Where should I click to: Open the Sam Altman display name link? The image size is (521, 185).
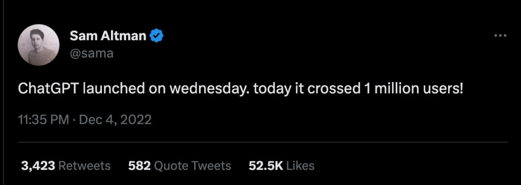[x=108, y=36]
